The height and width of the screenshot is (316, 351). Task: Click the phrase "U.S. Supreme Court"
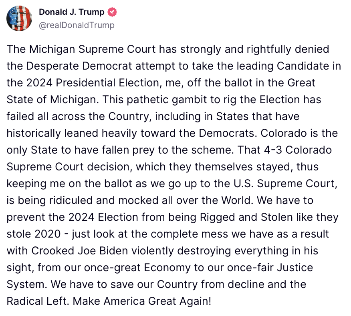pyautogui.click(x=285, y=184)
